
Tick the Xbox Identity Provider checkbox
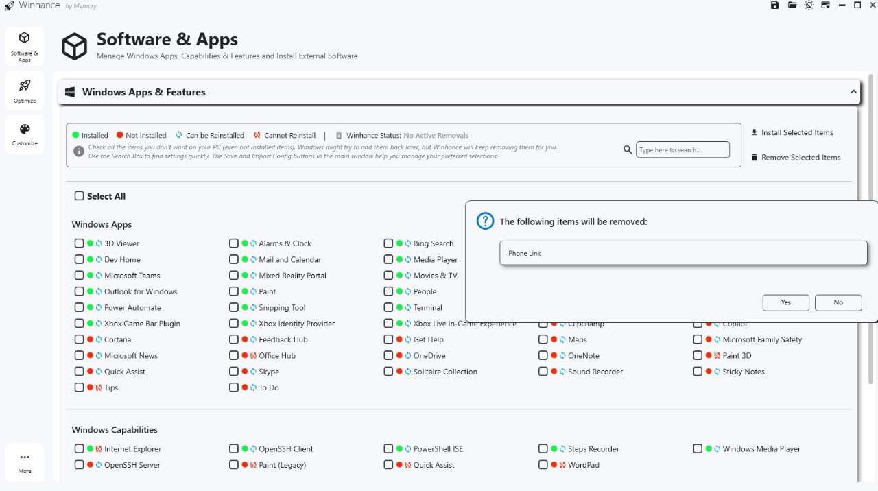[234, 323]
